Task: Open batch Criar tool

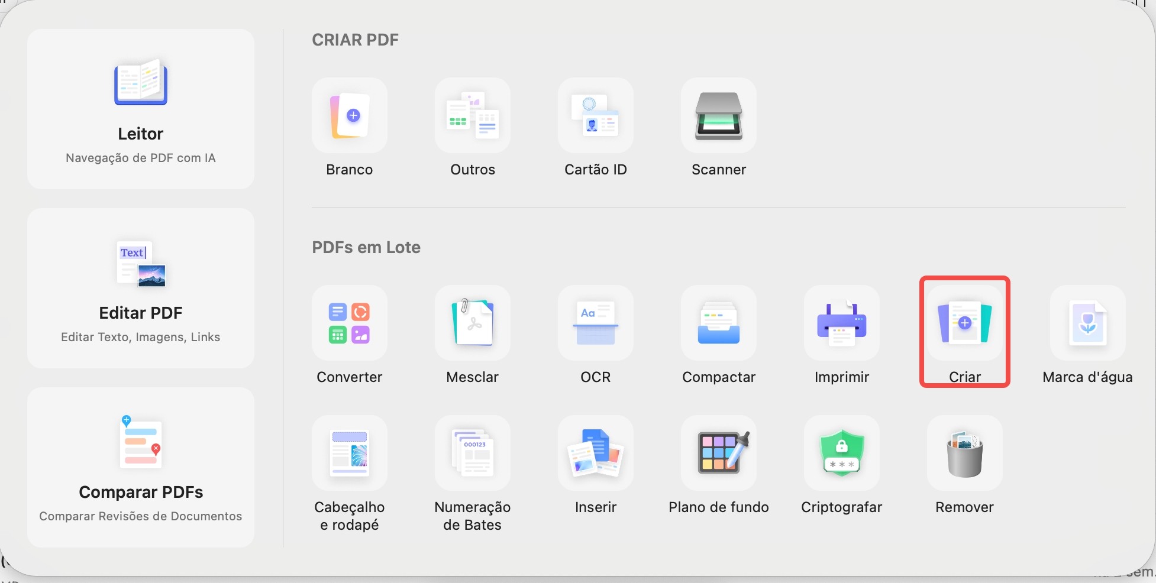Action: click(965, 323)
